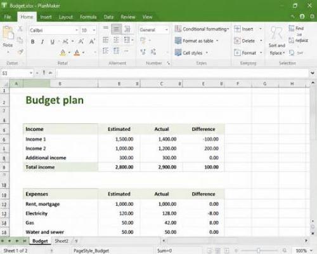
Task: Expand the Calibri font name dropdown
Action: [x=77, y=30]
